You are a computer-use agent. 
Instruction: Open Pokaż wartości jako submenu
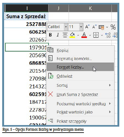80,112
